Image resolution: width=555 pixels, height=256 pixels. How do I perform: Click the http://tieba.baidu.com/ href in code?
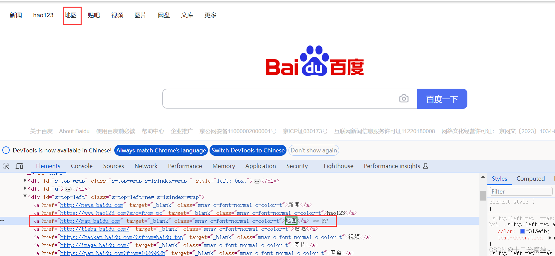point(95,229)
